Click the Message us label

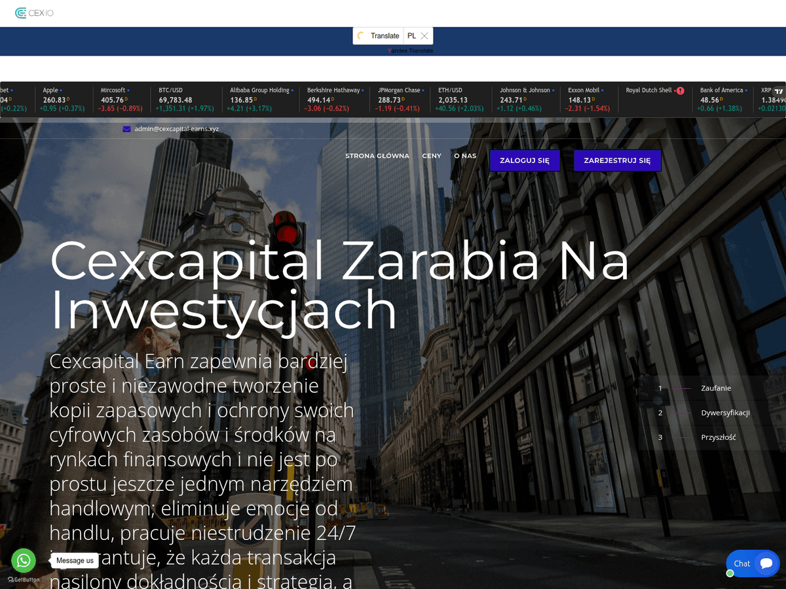coord(75,561)
